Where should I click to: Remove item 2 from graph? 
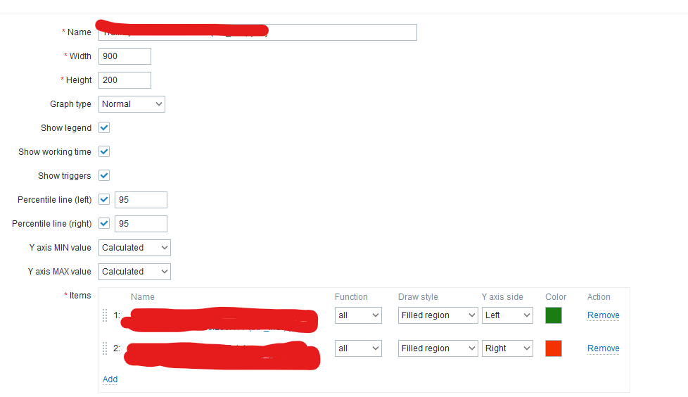coord(604,348)
